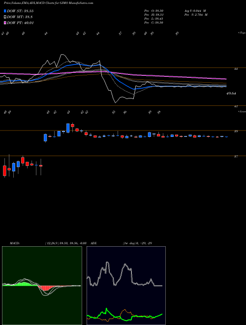Image resolution: width=246 pixels, height=325 pixels.
Task: Click the MACD (12,26,9) values text
Action: click(x=65, y=243)
